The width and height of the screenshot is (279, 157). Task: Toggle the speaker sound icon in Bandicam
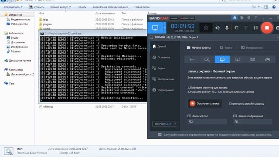218,28
